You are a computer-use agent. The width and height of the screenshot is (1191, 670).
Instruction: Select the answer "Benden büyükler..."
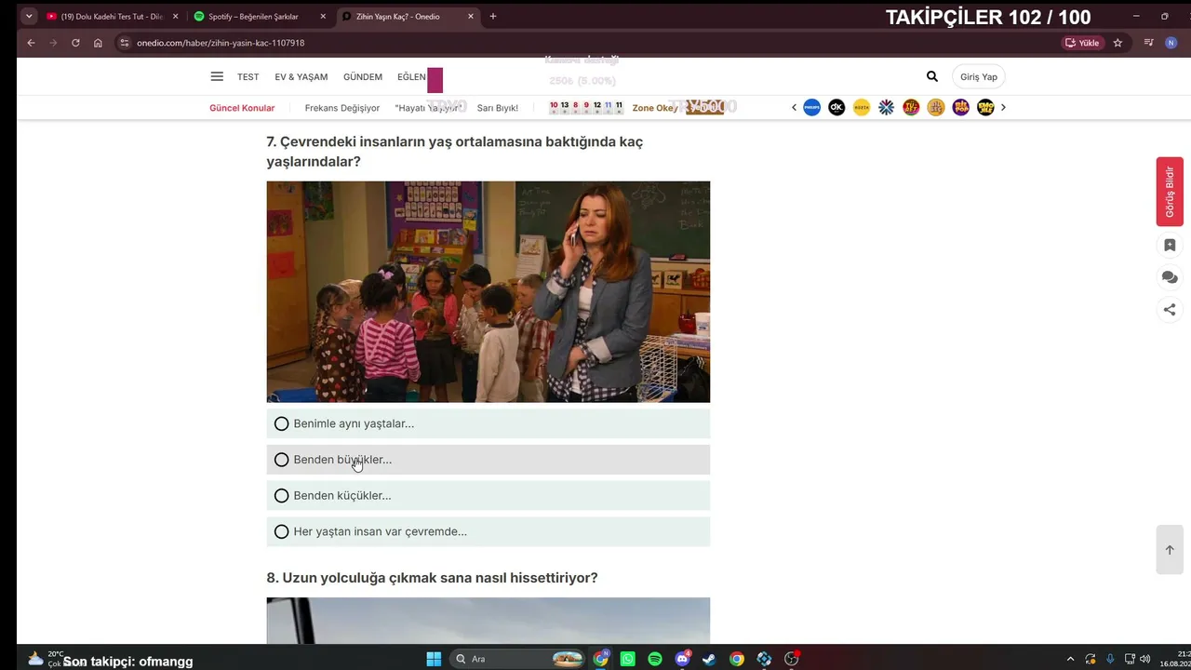tap(488, 460)
